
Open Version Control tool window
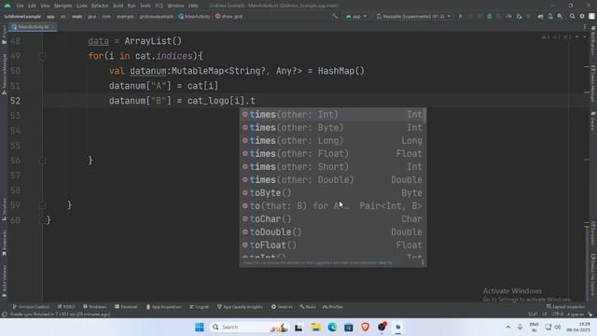point(31,307)
